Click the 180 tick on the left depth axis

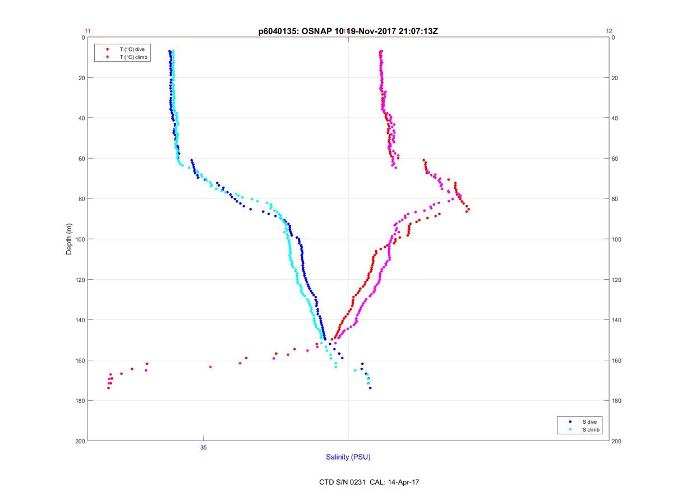[80, 401]
